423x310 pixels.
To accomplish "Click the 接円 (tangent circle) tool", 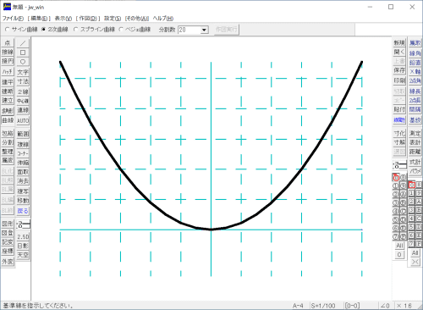I will (8, 61).
